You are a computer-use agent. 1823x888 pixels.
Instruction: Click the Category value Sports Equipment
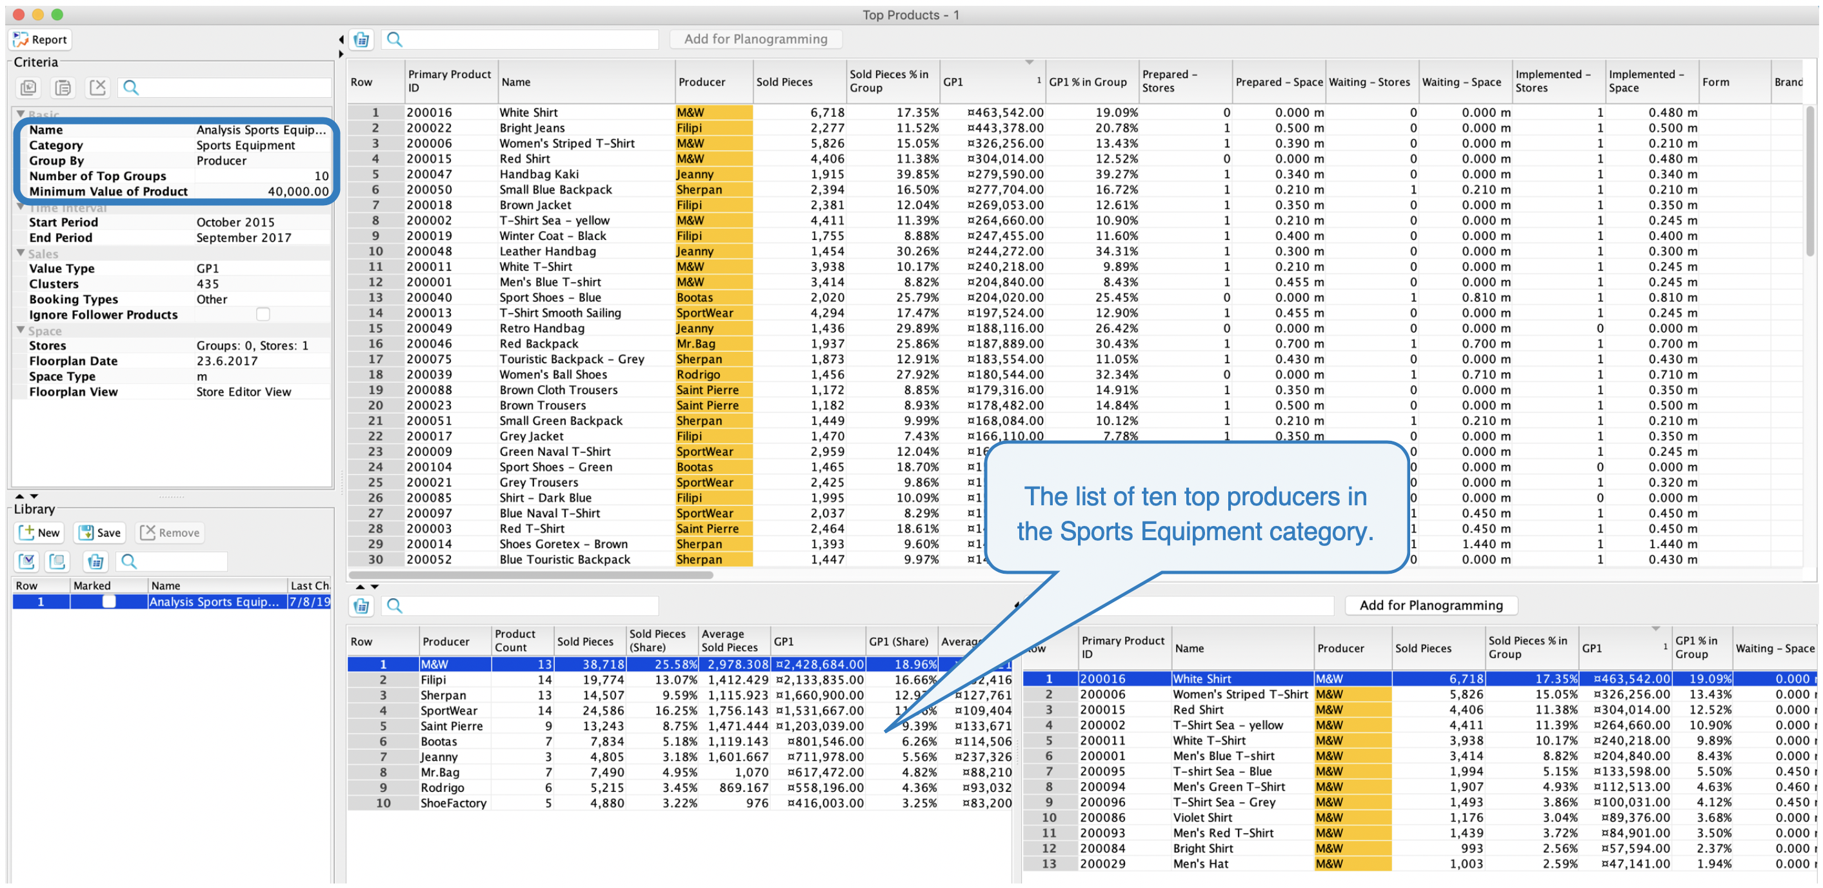245,145
